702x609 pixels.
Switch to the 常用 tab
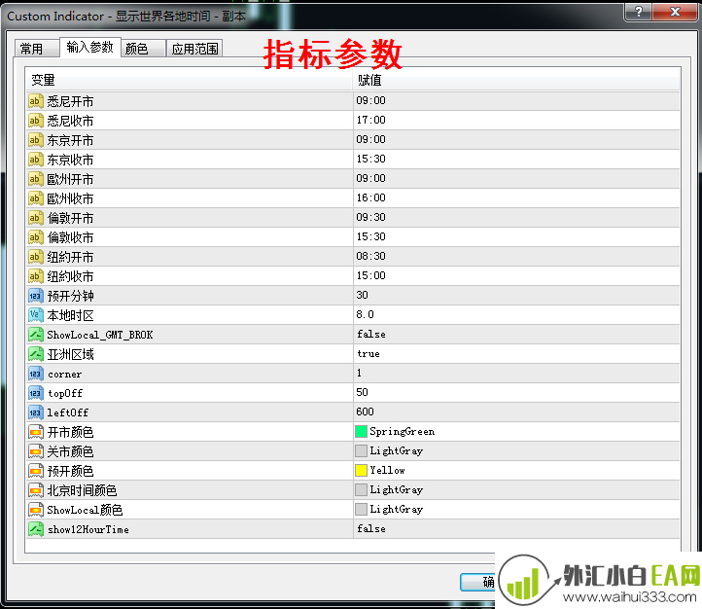click(x=37, y=49)
